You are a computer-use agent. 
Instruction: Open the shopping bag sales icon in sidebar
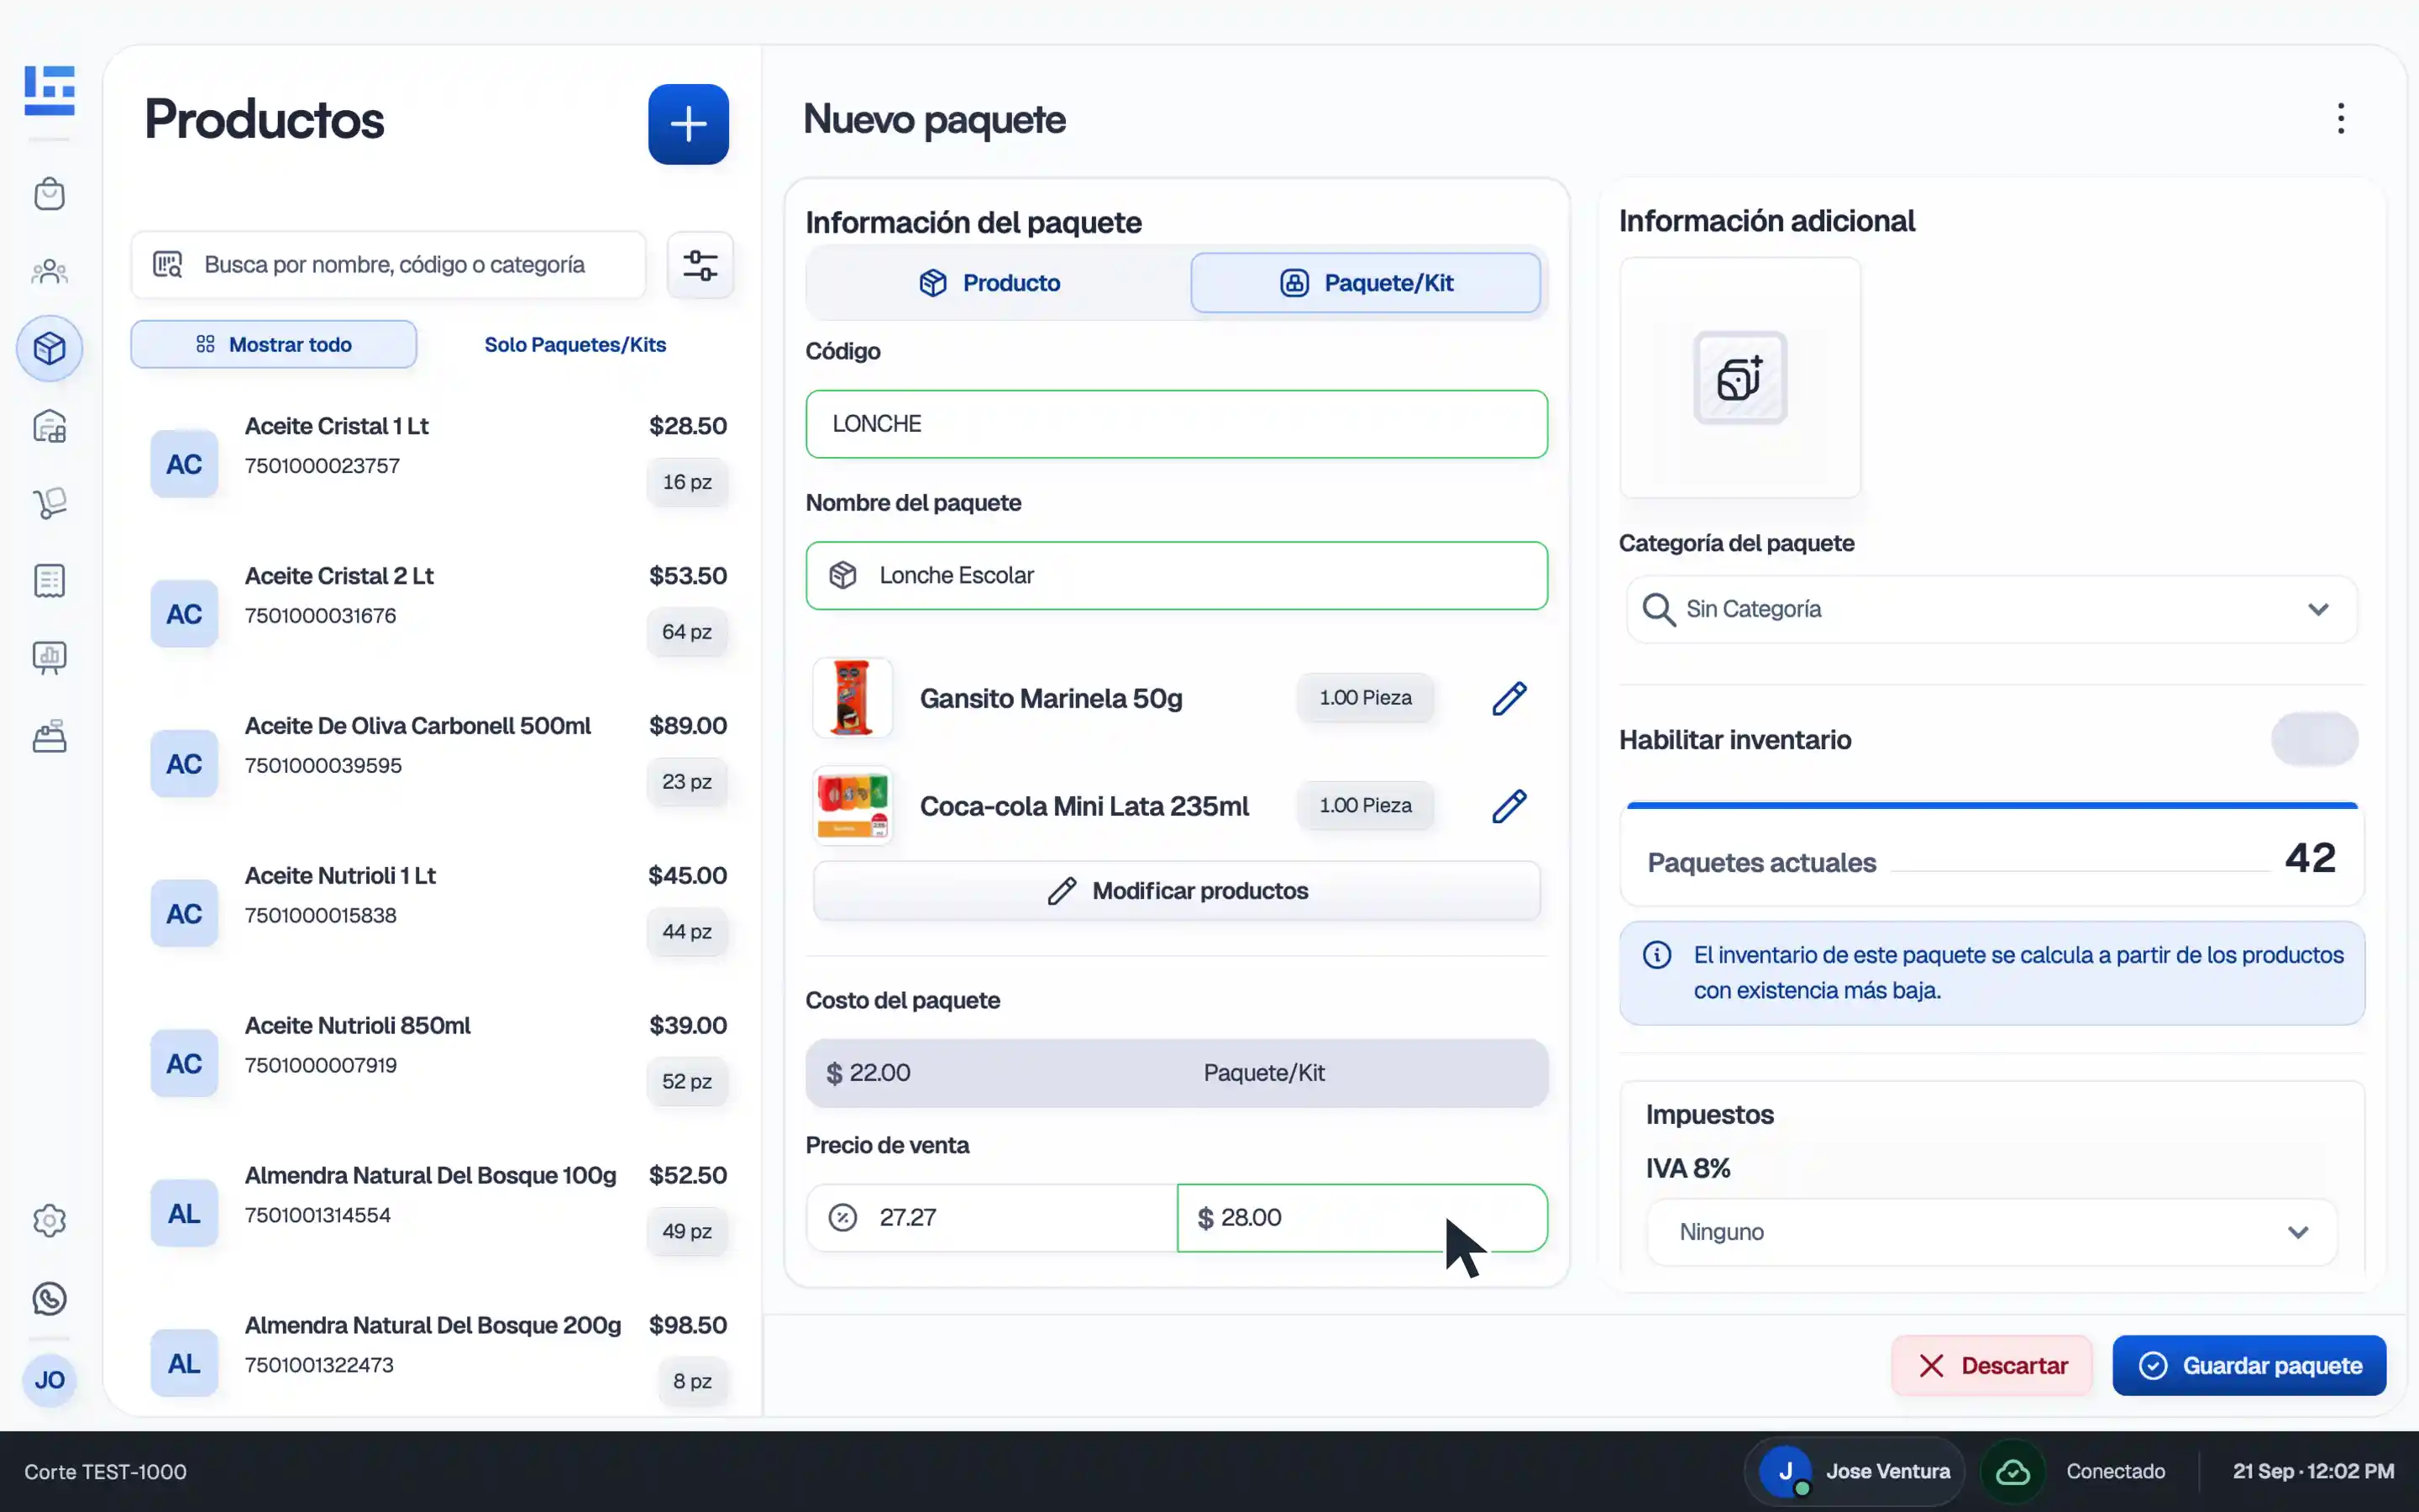click(x=49, y=194)
